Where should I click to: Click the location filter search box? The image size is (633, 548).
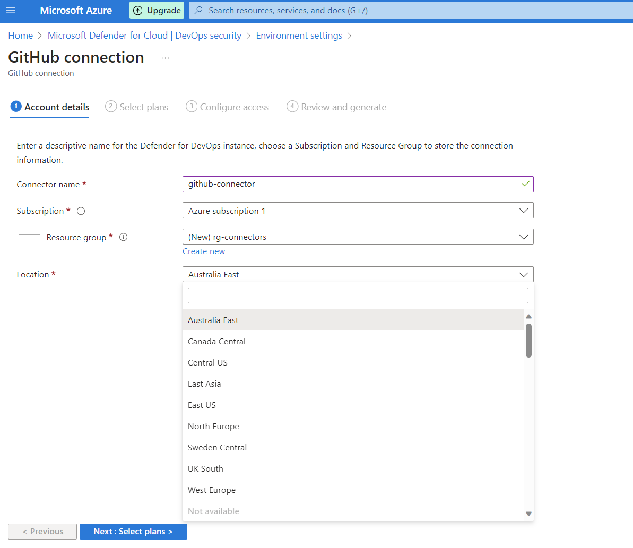pyautogui.click(x=358, y=295)
